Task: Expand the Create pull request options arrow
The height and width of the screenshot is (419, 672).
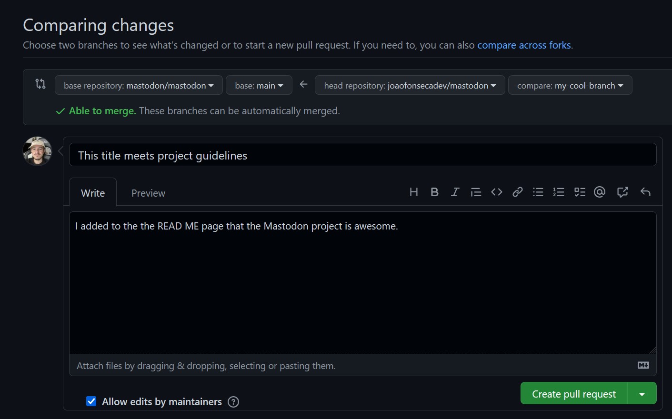Action: click(642, 394)
